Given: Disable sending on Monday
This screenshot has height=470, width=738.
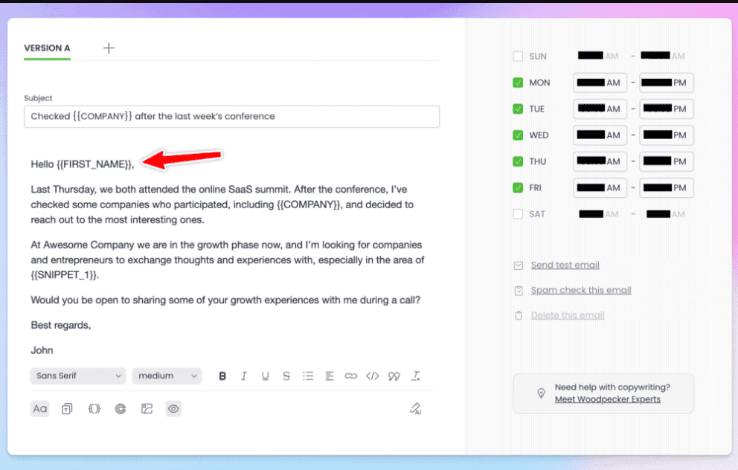Looking at the screenshot, I should pos(517,83).
